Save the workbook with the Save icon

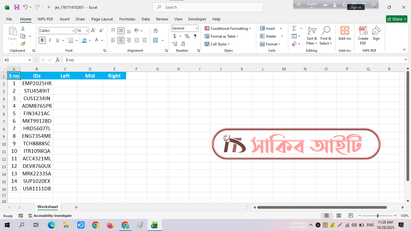click(x=17, y=7)
